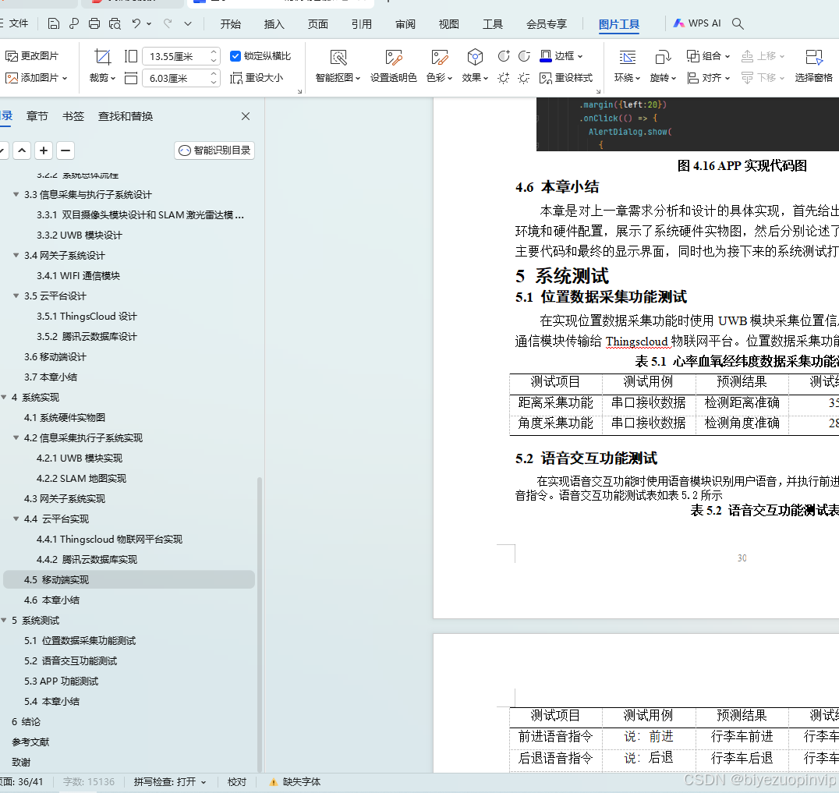Click the Change Picture (更改图片) button
This screenshot has width=839, height=793.
pyautogui.click(x=31, y=55)
